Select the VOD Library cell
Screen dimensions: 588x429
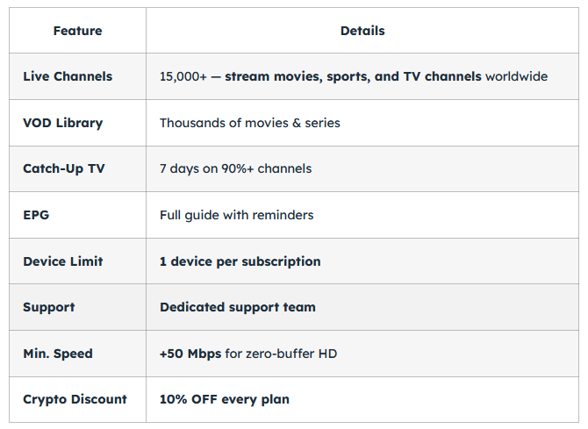(62, 123)
